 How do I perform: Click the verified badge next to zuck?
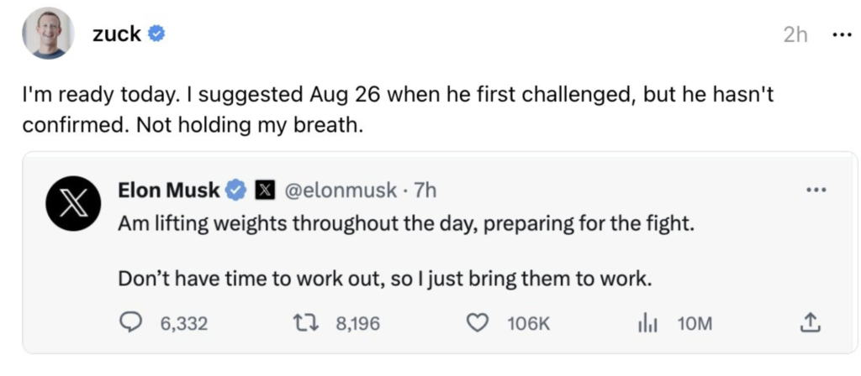click(157, 34)
